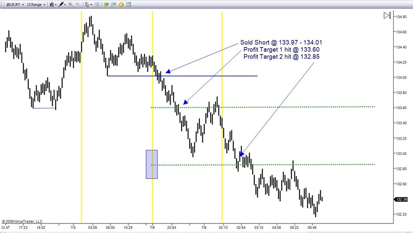Click the zoom frame toolbar icon
The height and width of the screenshot is (233, 413).
coord(97,5)
